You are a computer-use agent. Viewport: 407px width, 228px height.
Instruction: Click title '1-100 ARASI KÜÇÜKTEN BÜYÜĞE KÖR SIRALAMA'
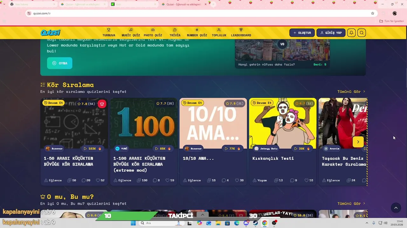(x=139, y=164)
